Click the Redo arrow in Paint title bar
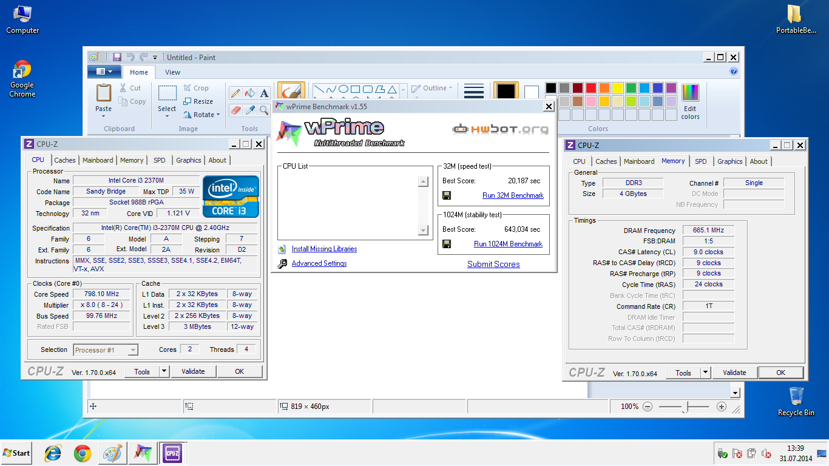The width and height of the screenshot is (829, 466). 144,57
